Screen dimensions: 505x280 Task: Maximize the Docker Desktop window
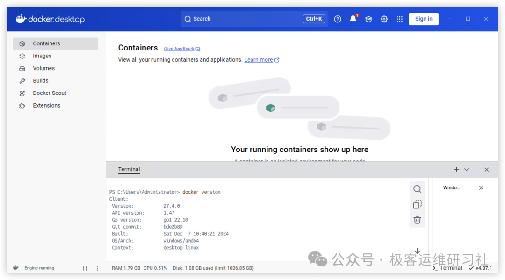pos(468,19)
